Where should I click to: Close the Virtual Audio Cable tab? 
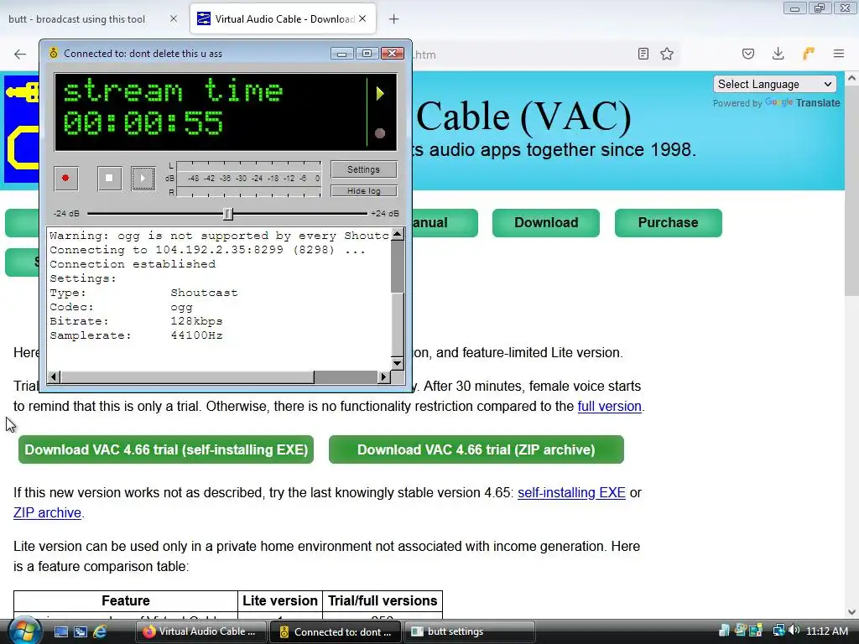click(362, 18)
